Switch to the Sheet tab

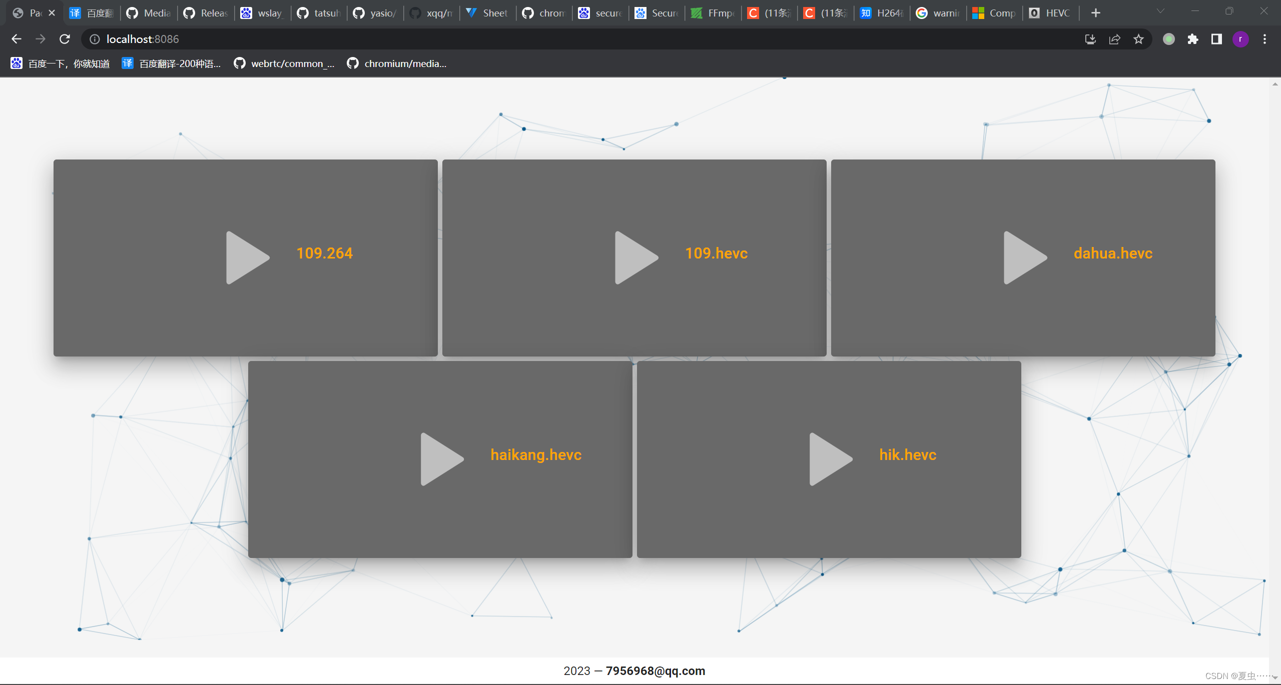coord(487,13)
